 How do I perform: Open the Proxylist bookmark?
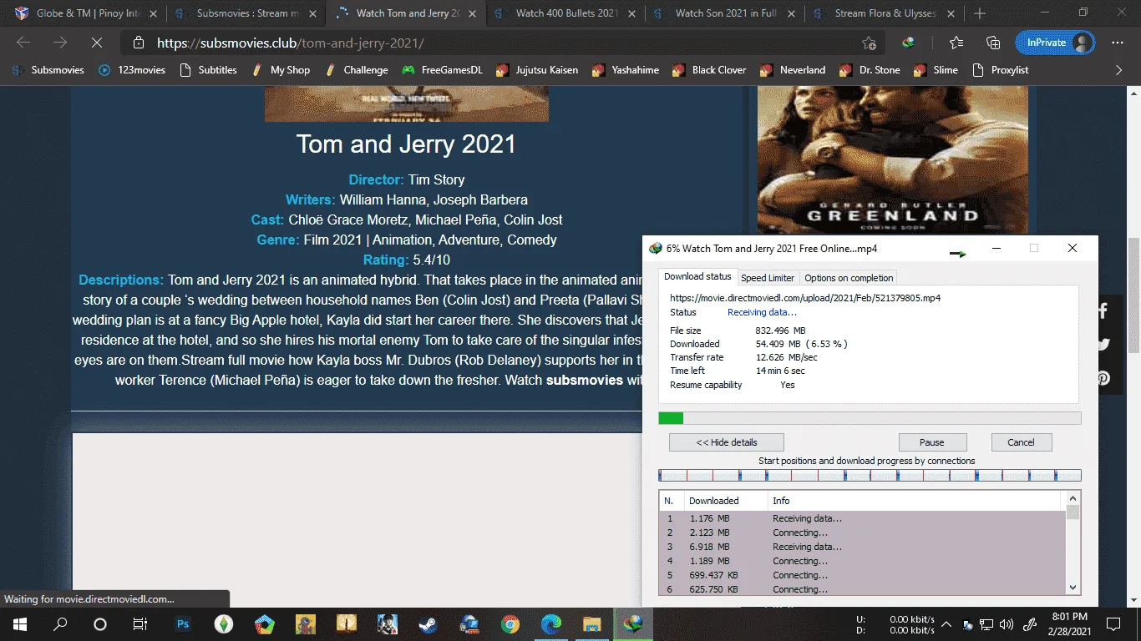coord(1001,70)
